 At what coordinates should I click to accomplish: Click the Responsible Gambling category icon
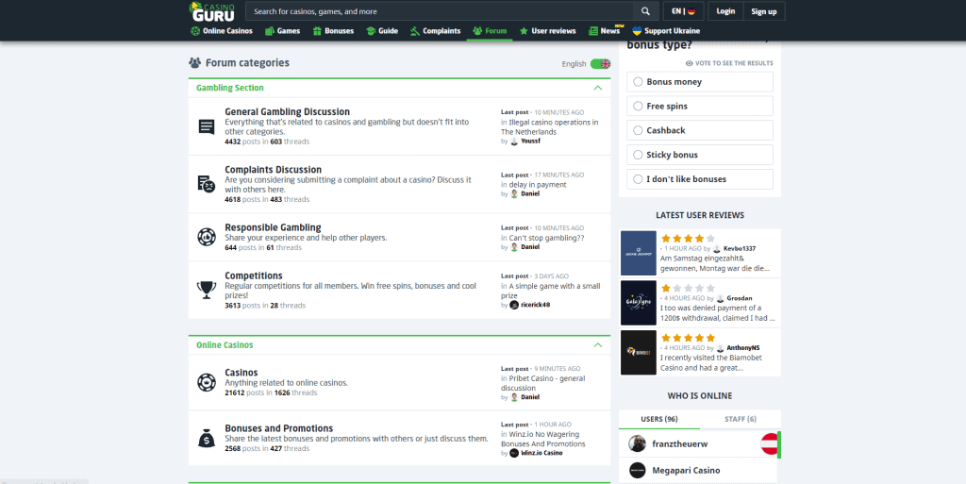(x=207, y=237)
